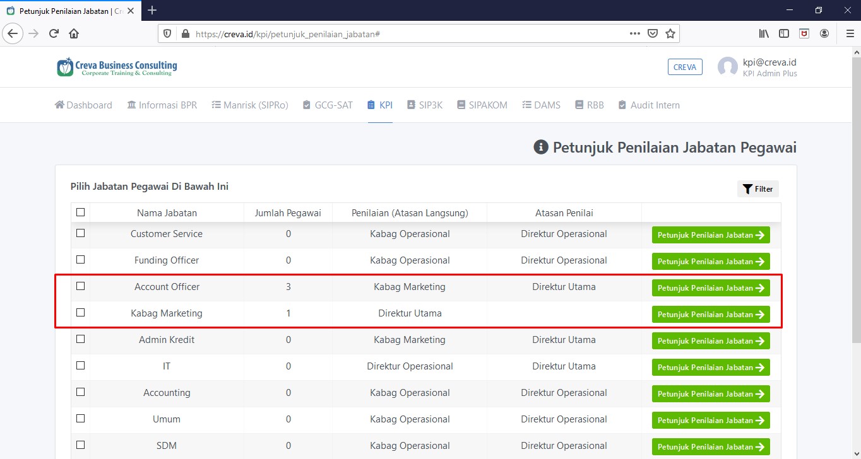The image size is (861, 459).
Task: Check the IT row checkbox
Action: [x=80, y=366]
